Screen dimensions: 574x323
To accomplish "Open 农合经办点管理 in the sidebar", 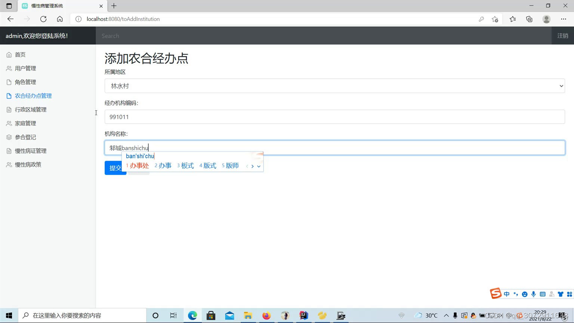I will (x=33, y=96).
